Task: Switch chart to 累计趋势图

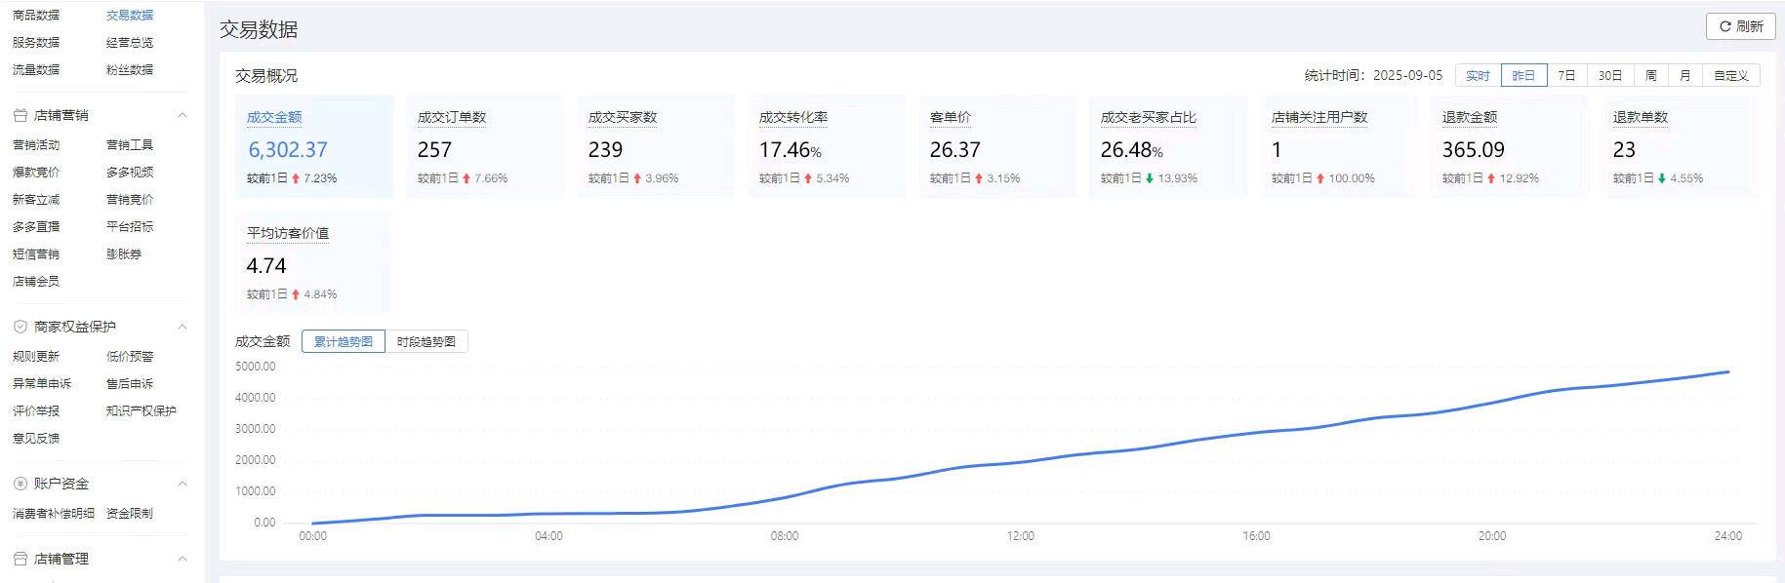Action: (344, 341)
